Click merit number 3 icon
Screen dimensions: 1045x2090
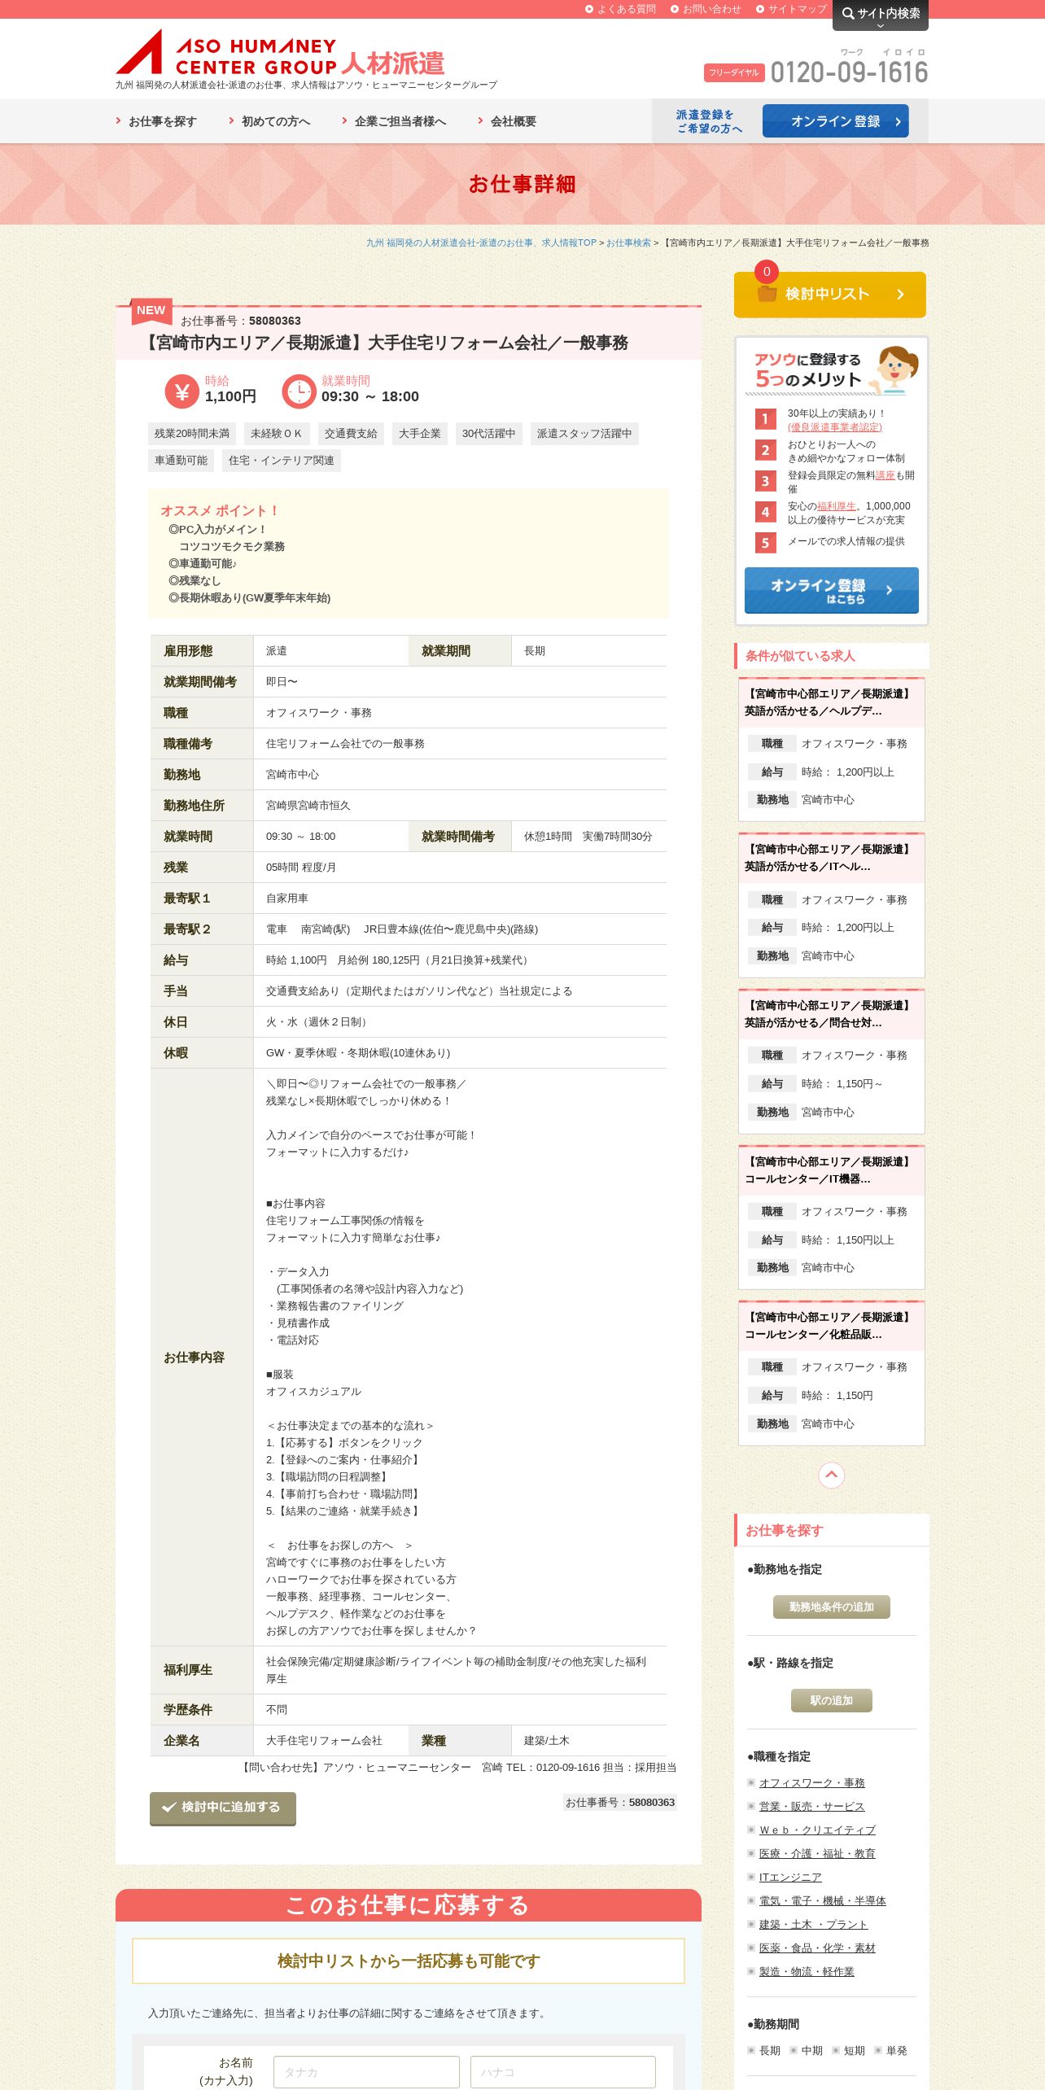(x=765, y=481)
